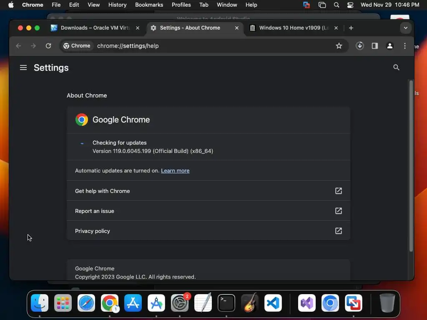Open the Window menu
This screenshot has width=427, height=320.
click(227, 5)
